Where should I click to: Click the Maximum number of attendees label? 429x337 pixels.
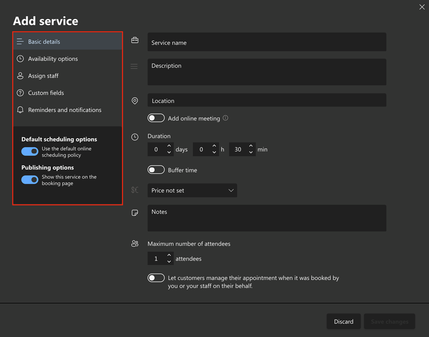(189, 244)
